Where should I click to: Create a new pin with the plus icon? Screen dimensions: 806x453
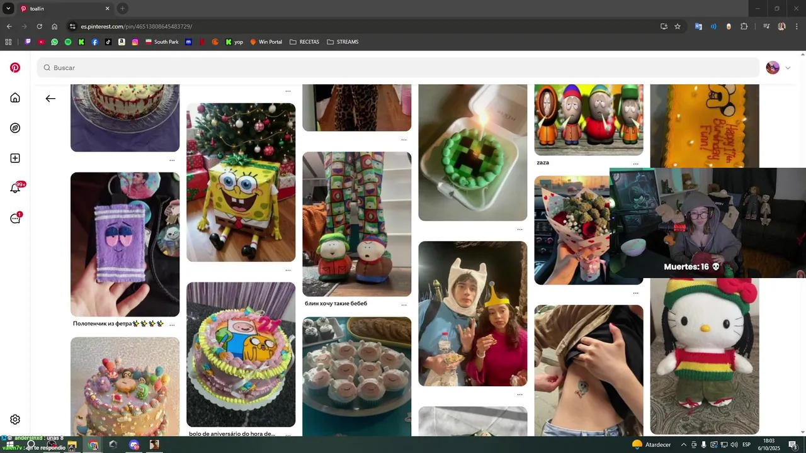point(15,158)
